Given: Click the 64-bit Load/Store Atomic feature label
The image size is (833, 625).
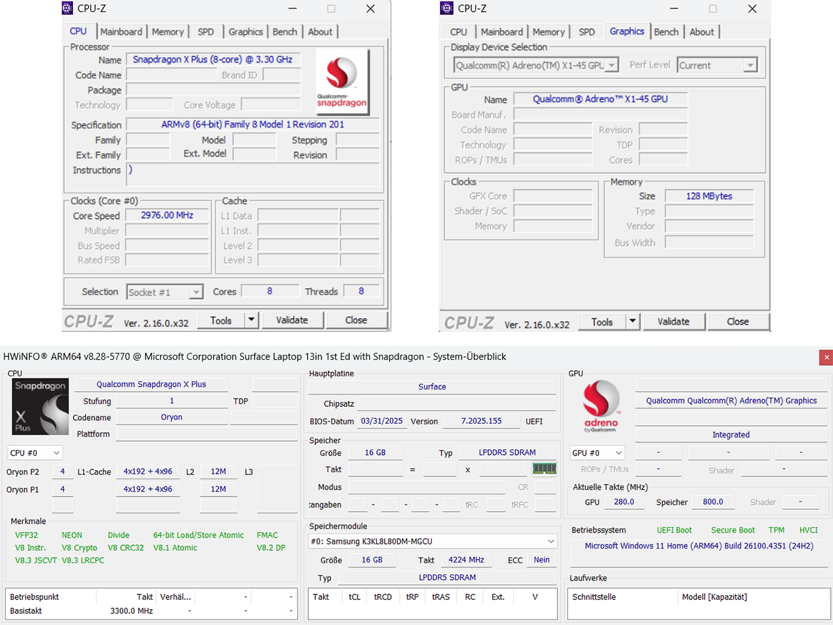Looking at the screenshot, I should [199, 535].
